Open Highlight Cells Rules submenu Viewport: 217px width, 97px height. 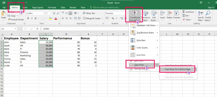click(x=144, y=25)
